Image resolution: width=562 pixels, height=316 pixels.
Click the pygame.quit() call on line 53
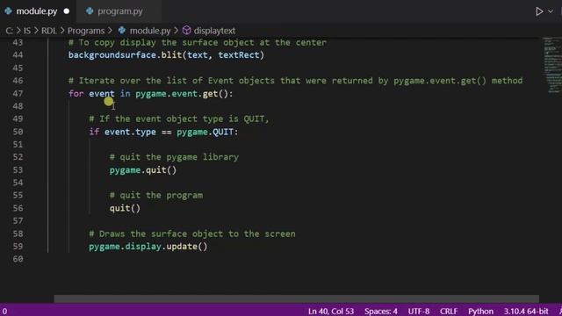pos(143,170)
